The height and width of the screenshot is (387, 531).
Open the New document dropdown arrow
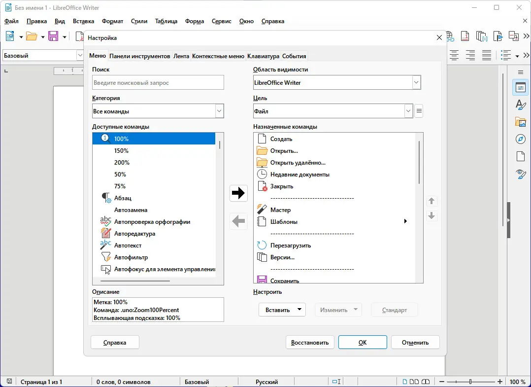click(x=21, y=36)
